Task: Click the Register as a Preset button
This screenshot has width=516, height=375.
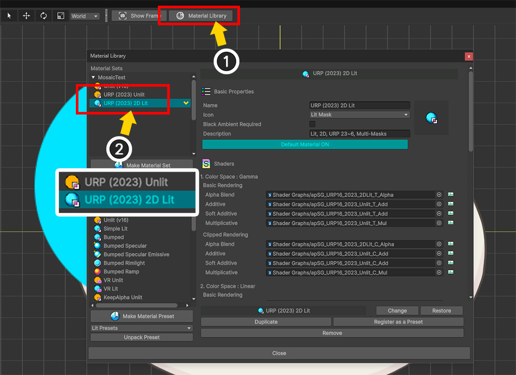Action: (x=398, y=322)
